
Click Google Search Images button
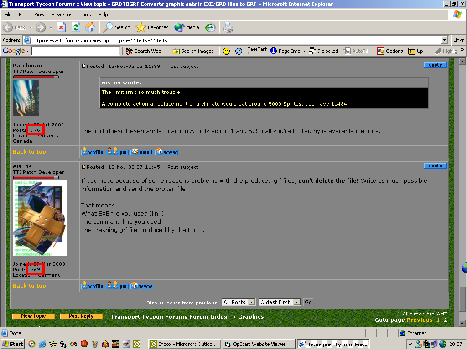(x=193, y=51)
